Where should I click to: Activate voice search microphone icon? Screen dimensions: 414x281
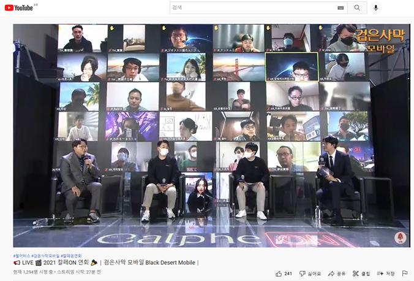[375, 8]
